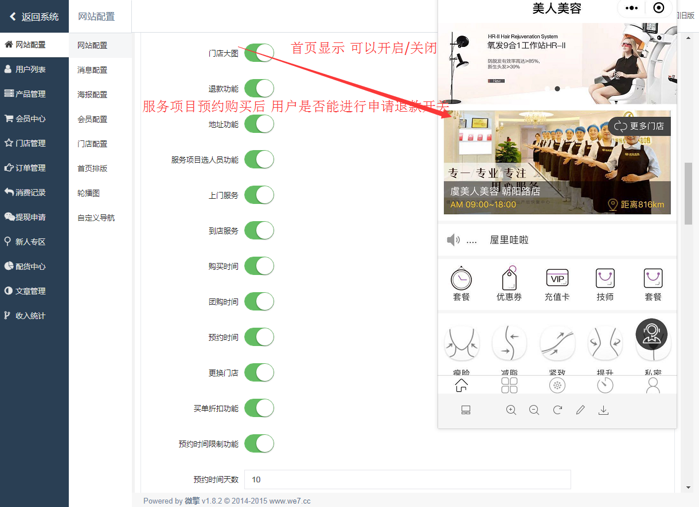Open 提升 category icon
699x507 pixels.
coord(605,344)
